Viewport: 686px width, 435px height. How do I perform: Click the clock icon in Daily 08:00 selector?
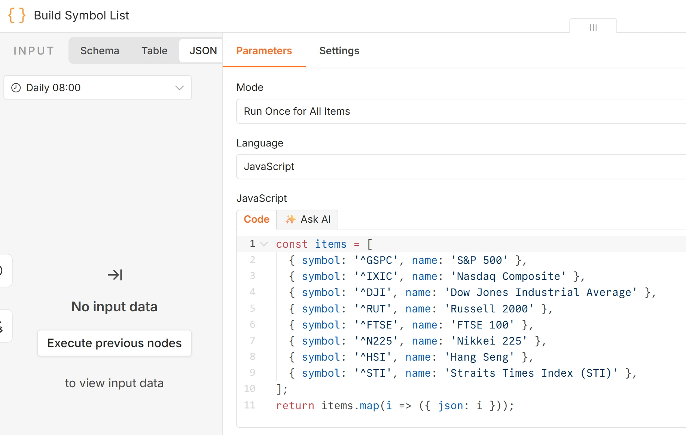[x=16, y=88]
